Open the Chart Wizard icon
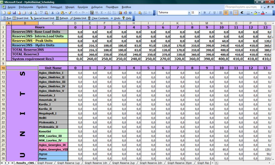 120,13
